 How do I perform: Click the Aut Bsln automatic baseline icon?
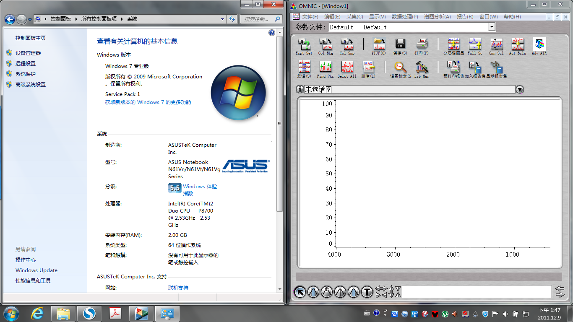click(518, 46)
